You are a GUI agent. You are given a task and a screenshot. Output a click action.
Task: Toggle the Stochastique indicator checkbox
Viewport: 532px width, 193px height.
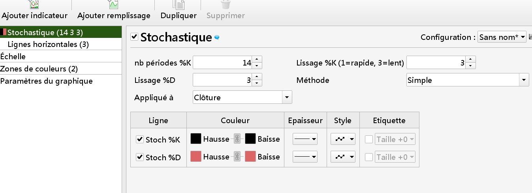click(134, 37)
